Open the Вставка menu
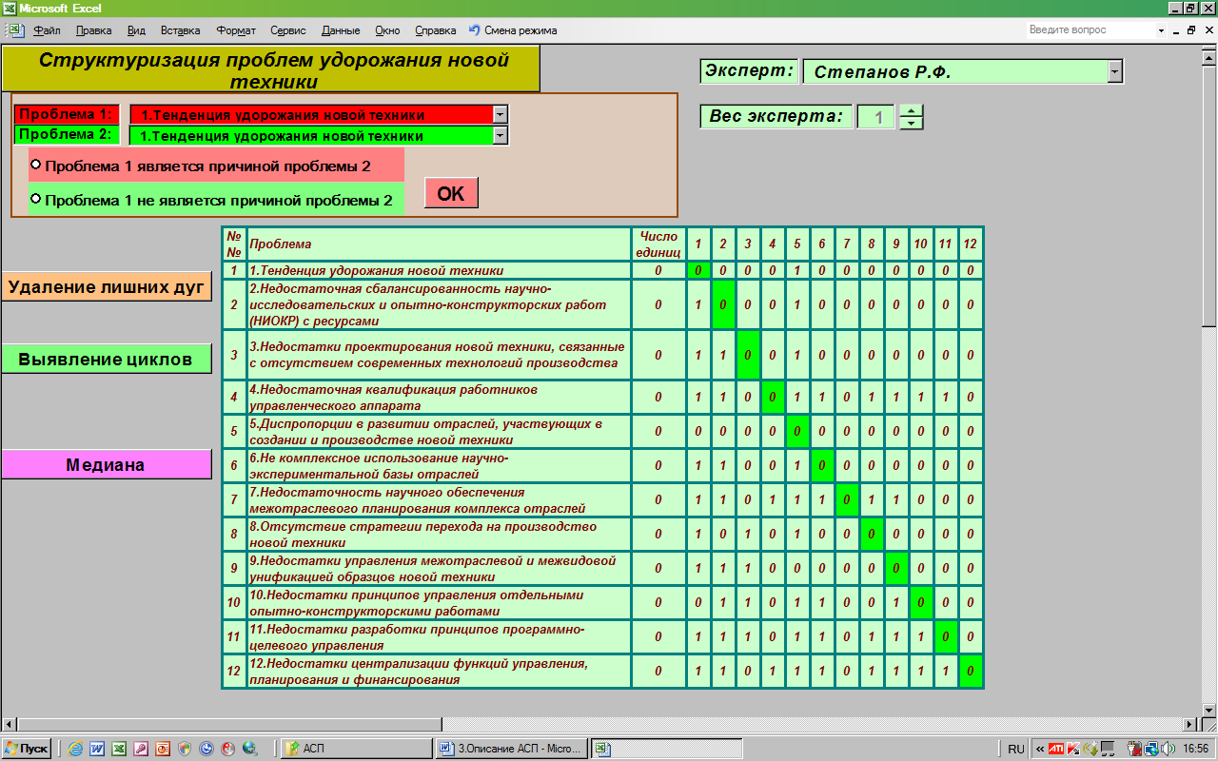 click(x=181, y=30)
